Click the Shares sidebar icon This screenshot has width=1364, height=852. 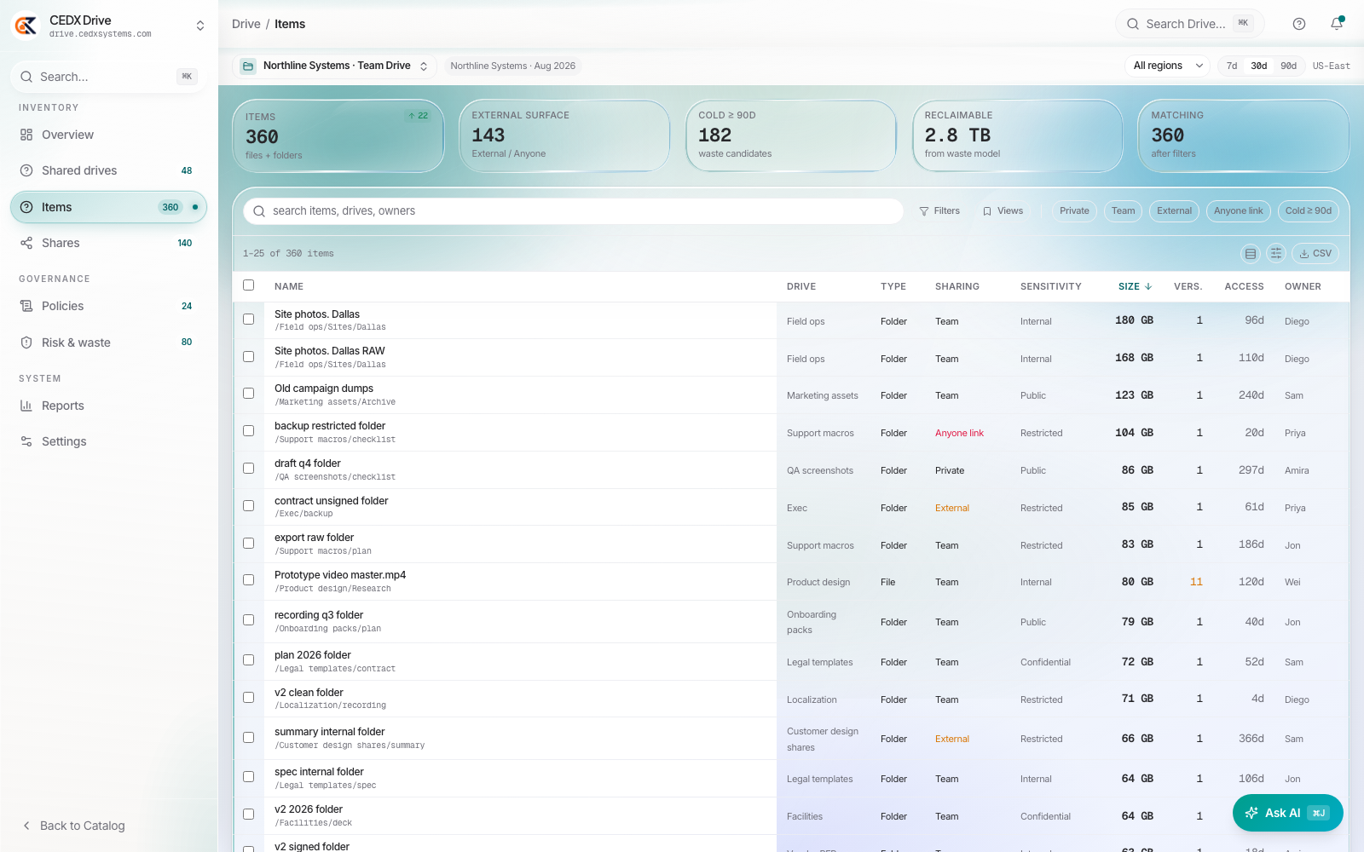pos(26,243)
